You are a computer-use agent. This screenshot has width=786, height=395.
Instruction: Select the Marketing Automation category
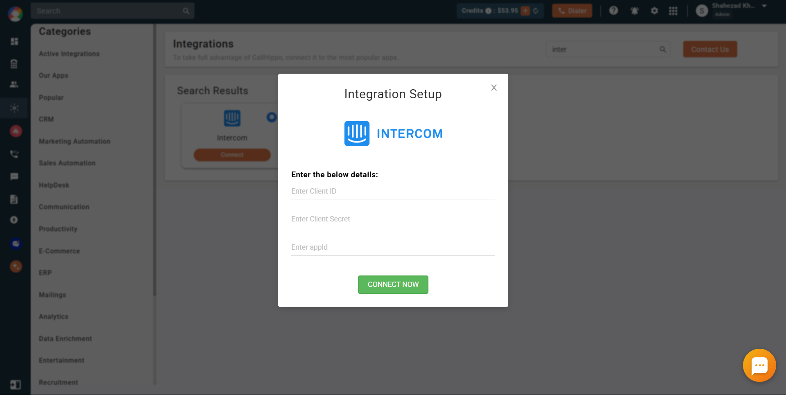(75, 141)
